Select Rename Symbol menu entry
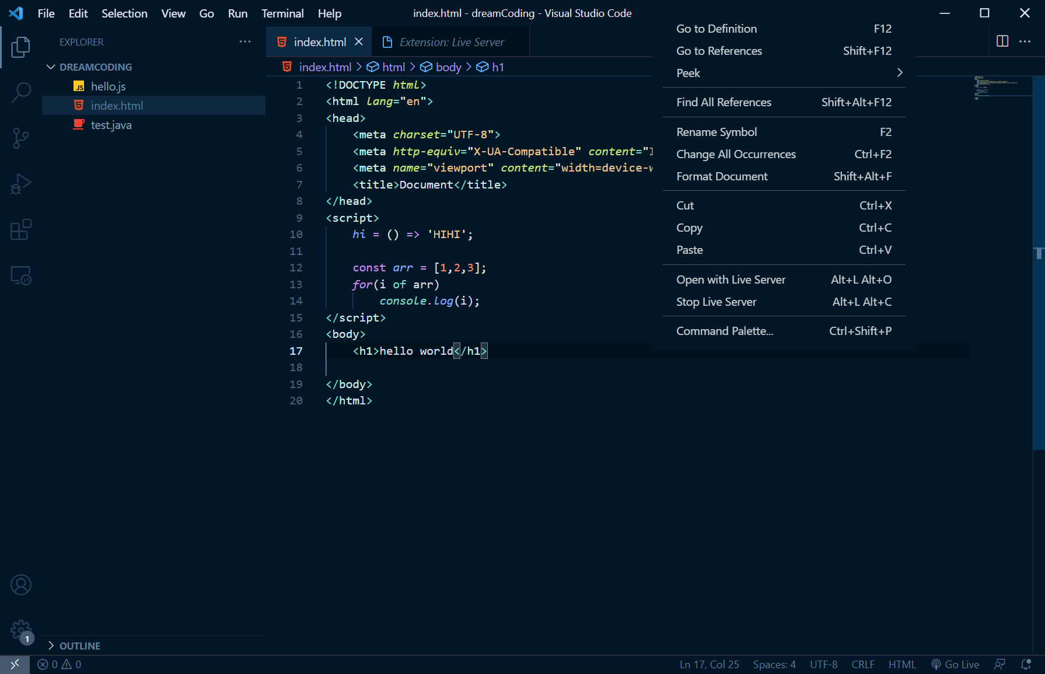This screenshot has height=674, width=1045. 784,132
